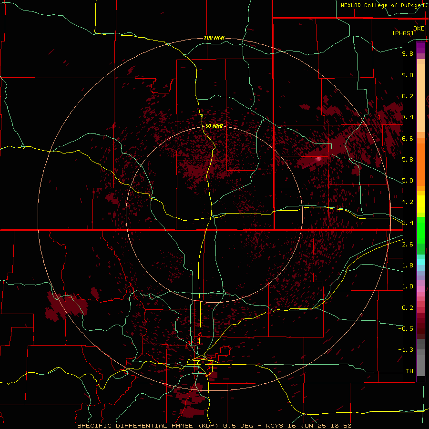Click the cyan segment of the color bar

pos(421,262)
